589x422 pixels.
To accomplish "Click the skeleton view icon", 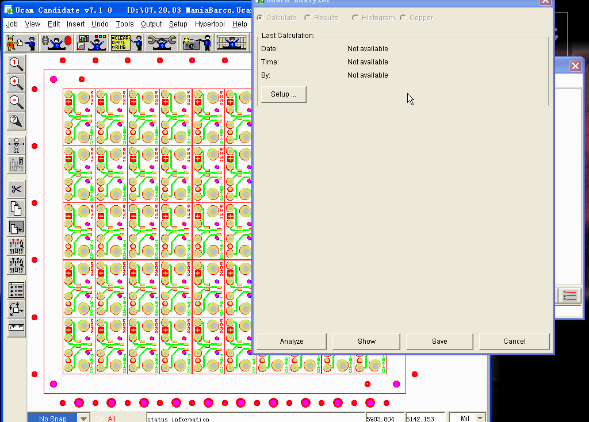I will point(16,145).
